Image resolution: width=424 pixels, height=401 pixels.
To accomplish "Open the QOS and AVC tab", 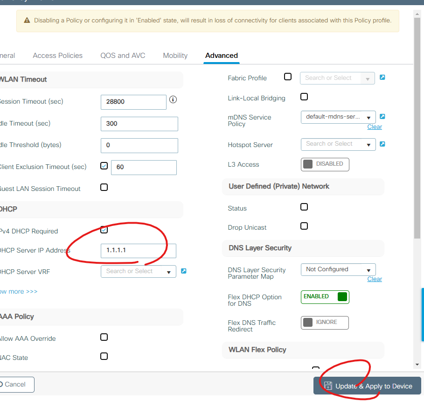I will (123, 56).
